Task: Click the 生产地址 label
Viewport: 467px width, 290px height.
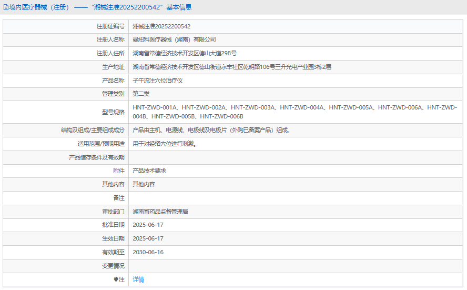Action: coord(113,67)
